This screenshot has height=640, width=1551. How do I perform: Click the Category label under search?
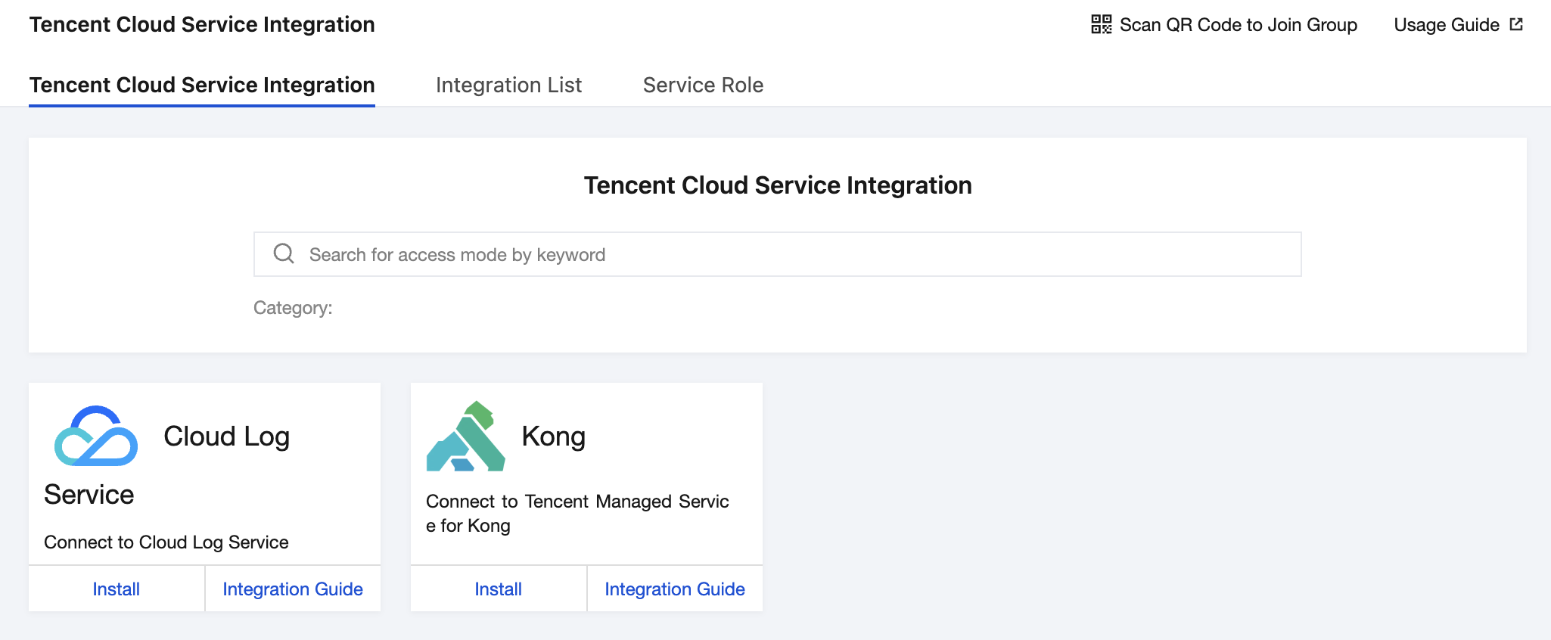point(293,308)
